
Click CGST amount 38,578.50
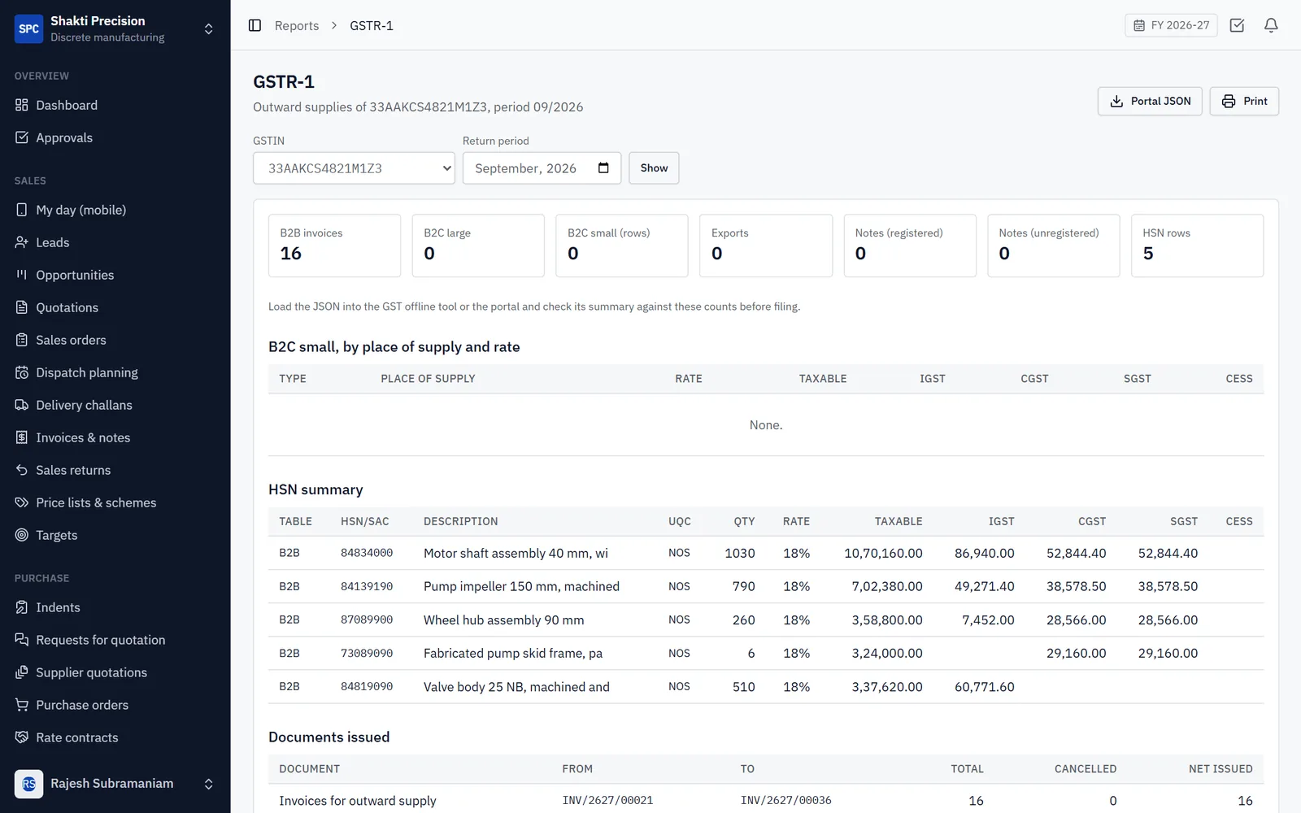(x=1076, y=586)
